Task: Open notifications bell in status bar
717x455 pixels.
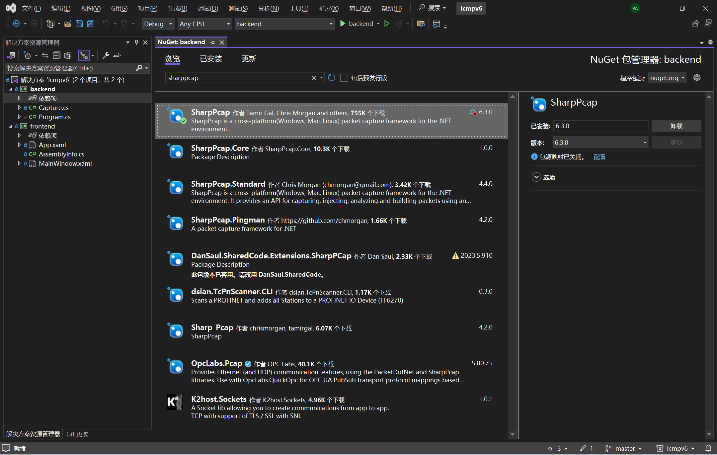Action: [708, 448]
